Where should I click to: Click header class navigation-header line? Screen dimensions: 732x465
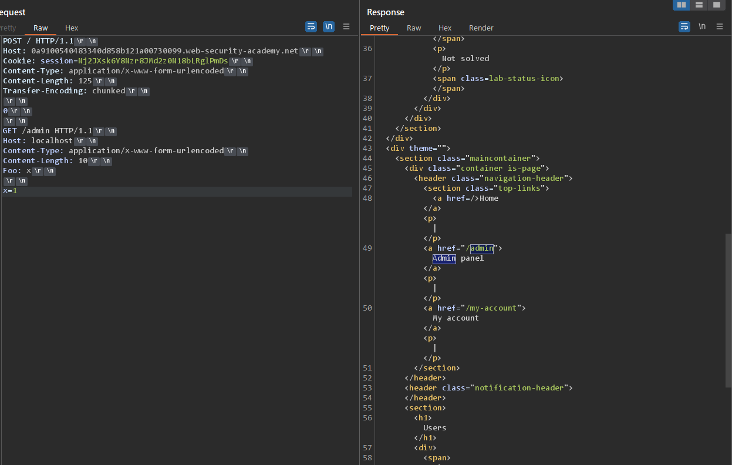493,178
